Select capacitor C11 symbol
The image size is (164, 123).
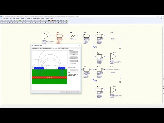tap(113, 70)
